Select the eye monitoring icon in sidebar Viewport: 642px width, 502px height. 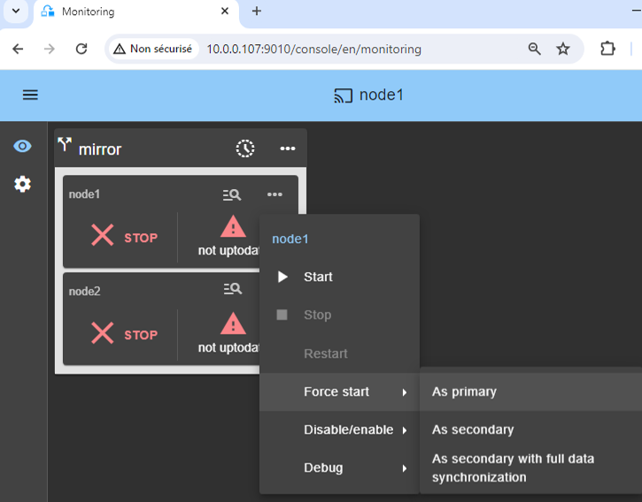tap(22, 146)
